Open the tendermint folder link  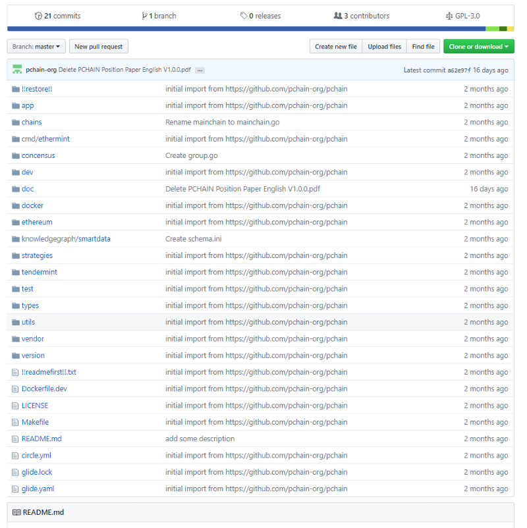coord(40,272)
